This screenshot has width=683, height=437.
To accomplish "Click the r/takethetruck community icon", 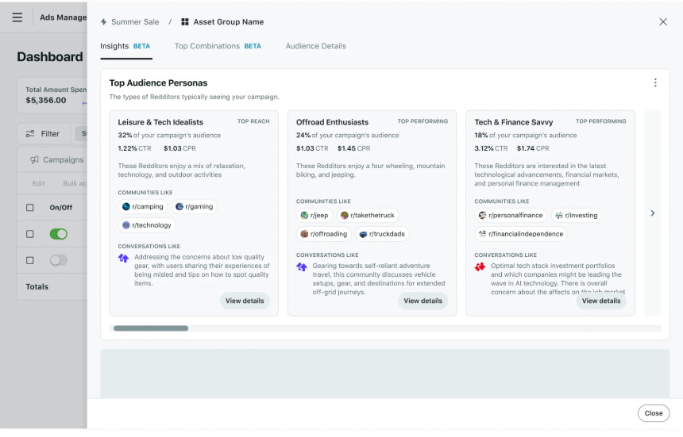I will tap(344, 215).
